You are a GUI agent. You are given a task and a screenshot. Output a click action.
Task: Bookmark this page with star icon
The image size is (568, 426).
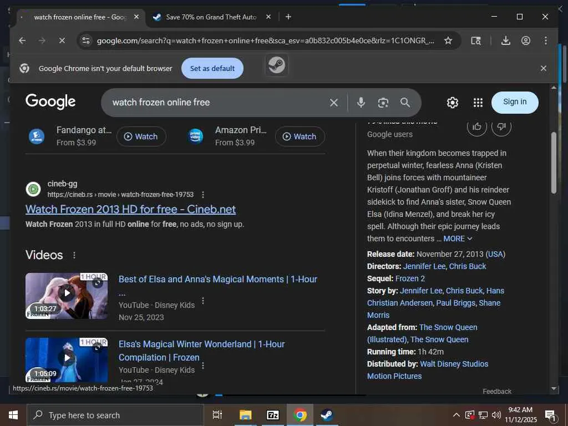(x=448, y=40)
